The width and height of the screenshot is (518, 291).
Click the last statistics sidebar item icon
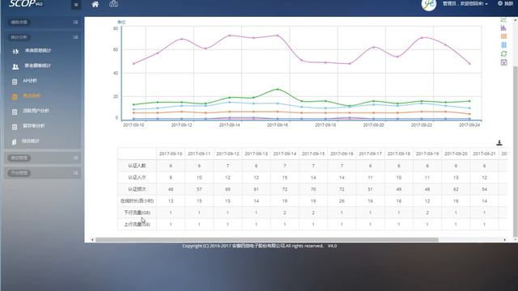(15, 142)
